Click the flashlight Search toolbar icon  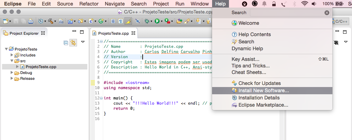(187, 21)
